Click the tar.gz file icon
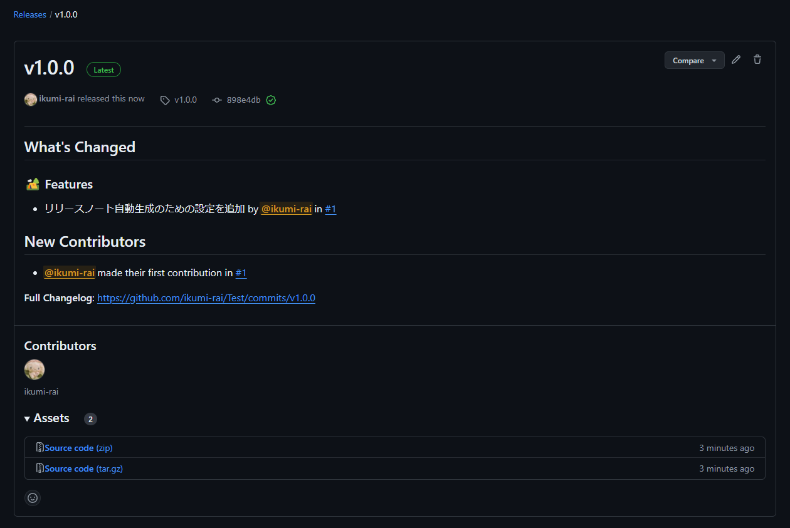This screenshot has width=790, height=528. (x=39, y=468)
